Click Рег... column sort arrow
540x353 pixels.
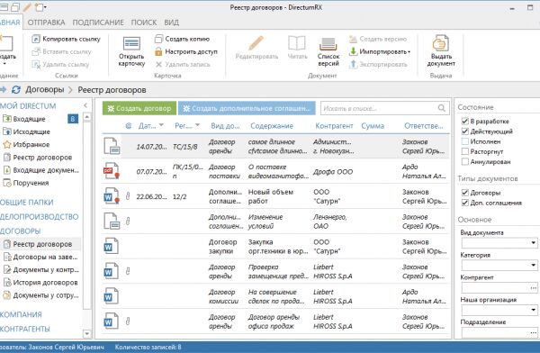[x=197, y=125]
